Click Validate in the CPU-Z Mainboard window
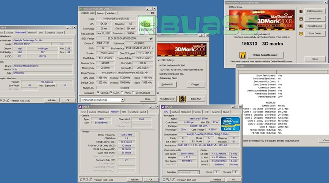The width and height of the screenshot is (329, 183). (52, 100)
